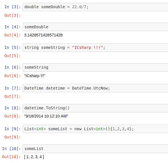This screenshot has width=168, height=163.
Task: Click code cell containing someList
Action: (x=95, y=149)
